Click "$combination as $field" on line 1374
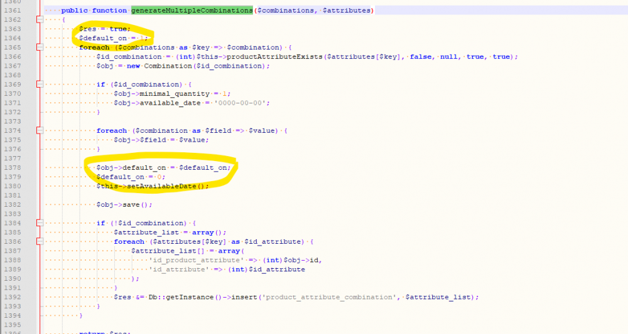This screenshot has height=334, width=628. (x=184, y=130)
